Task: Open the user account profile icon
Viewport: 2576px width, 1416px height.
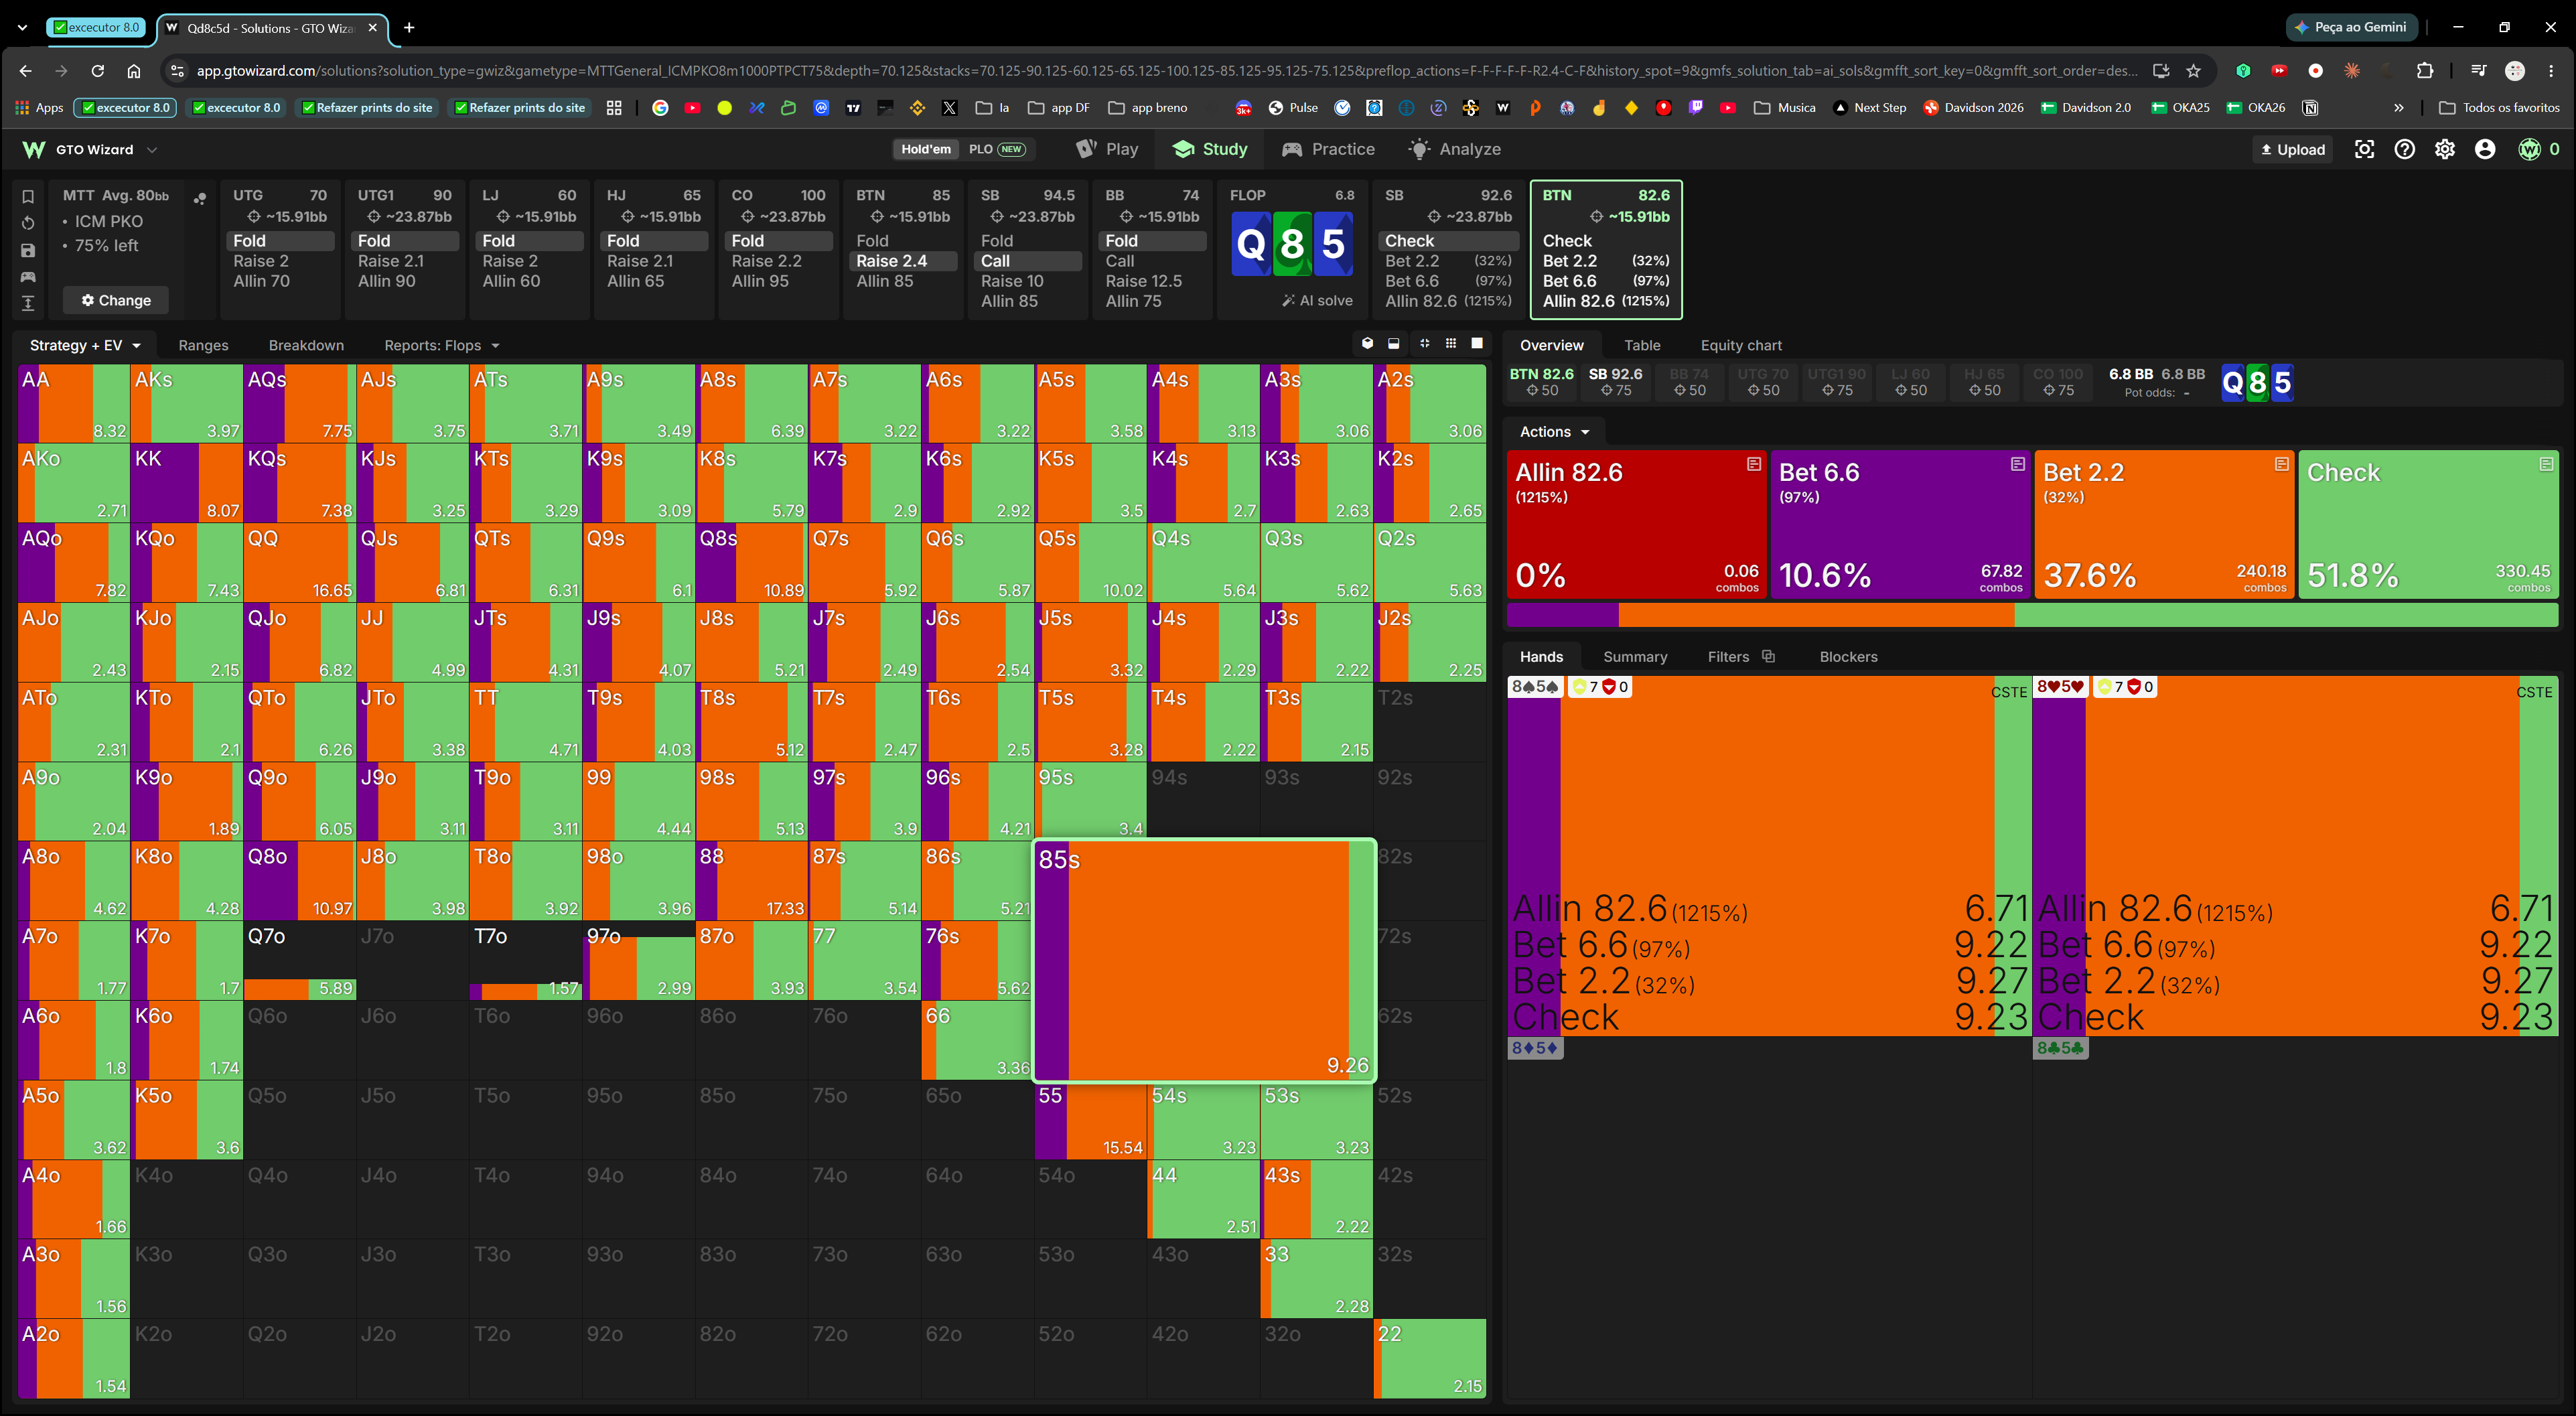Action: (2485, 149)
